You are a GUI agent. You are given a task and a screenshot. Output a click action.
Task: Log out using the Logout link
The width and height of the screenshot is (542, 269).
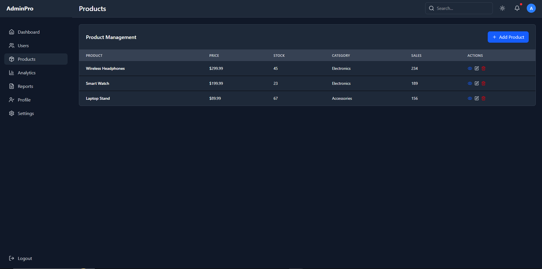pyautogui.click(x=25, y=258)
